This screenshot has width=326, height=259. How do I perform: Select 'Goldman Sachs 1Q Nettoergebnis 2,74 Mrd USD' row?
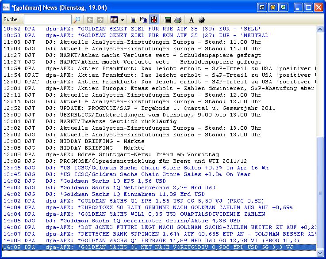tap(160, 188)
